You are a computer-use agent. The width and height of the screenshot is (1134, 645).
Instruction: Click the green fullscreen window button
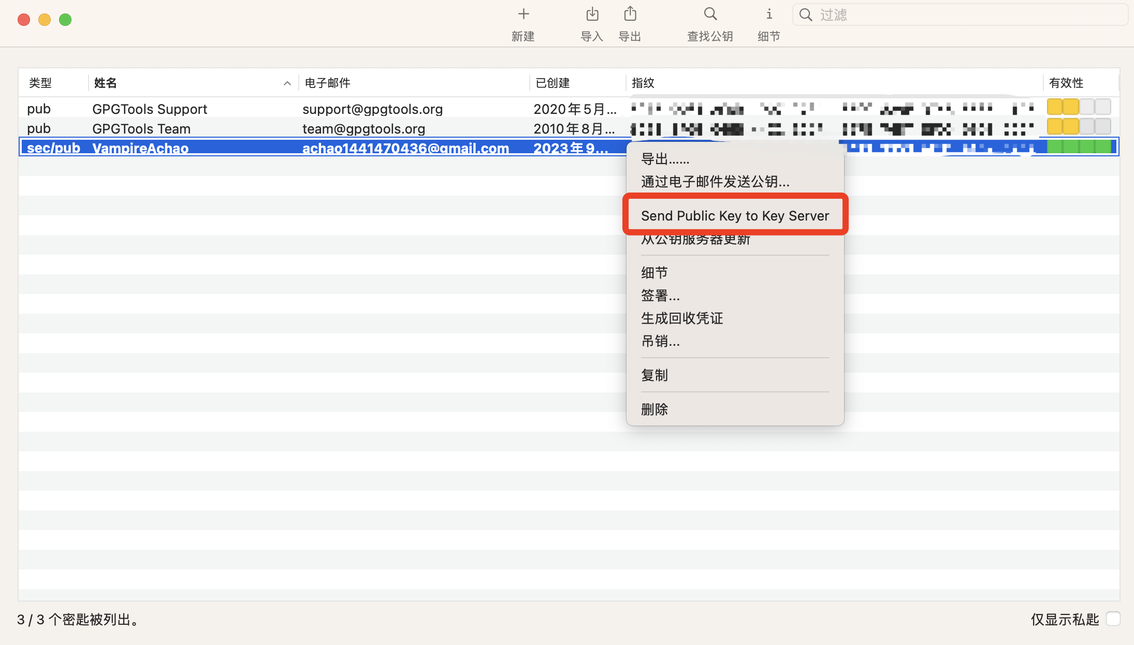click(x=65, y=20)
